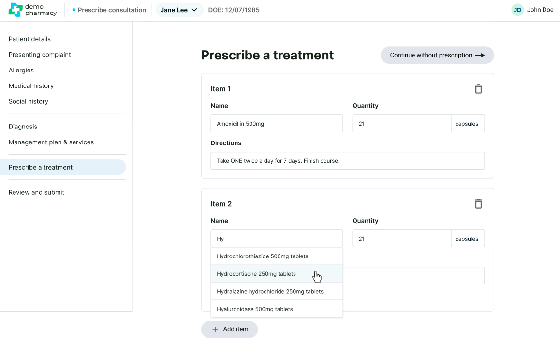Open the Medical history section
Viewport: 560px width, 355px height.
31,86
